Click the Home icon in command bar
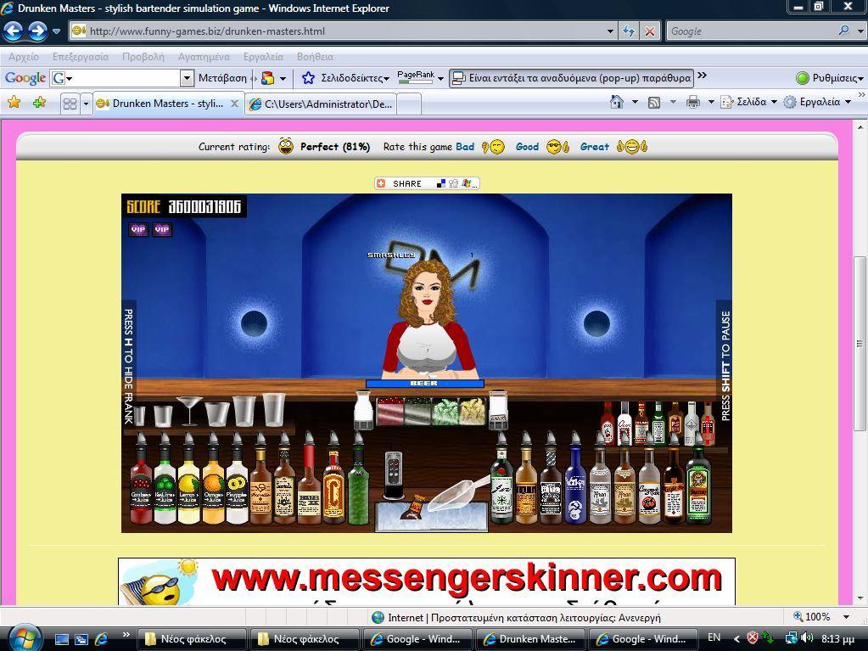Viewport: 868px width, 651px height. tap(616, 102)
